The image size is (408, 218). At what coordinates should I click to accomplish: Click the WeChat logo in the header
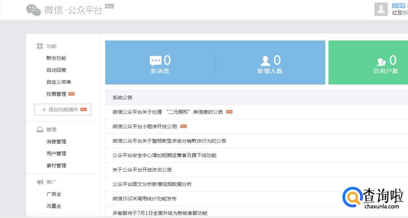coord(34,10)
